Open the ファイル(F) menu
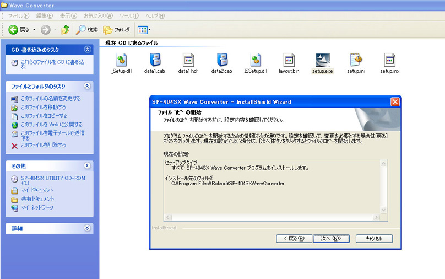Viewport: 445px width, 279px height. pos(18,16)
